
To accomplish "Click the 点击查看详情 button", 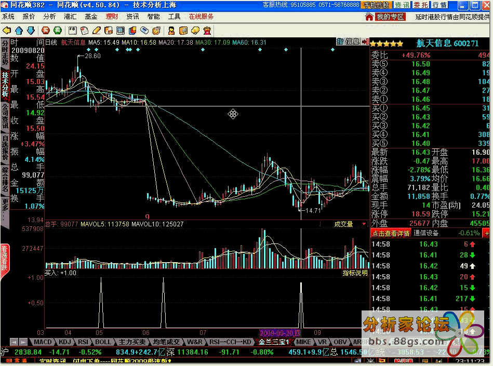I will [391, 233].
